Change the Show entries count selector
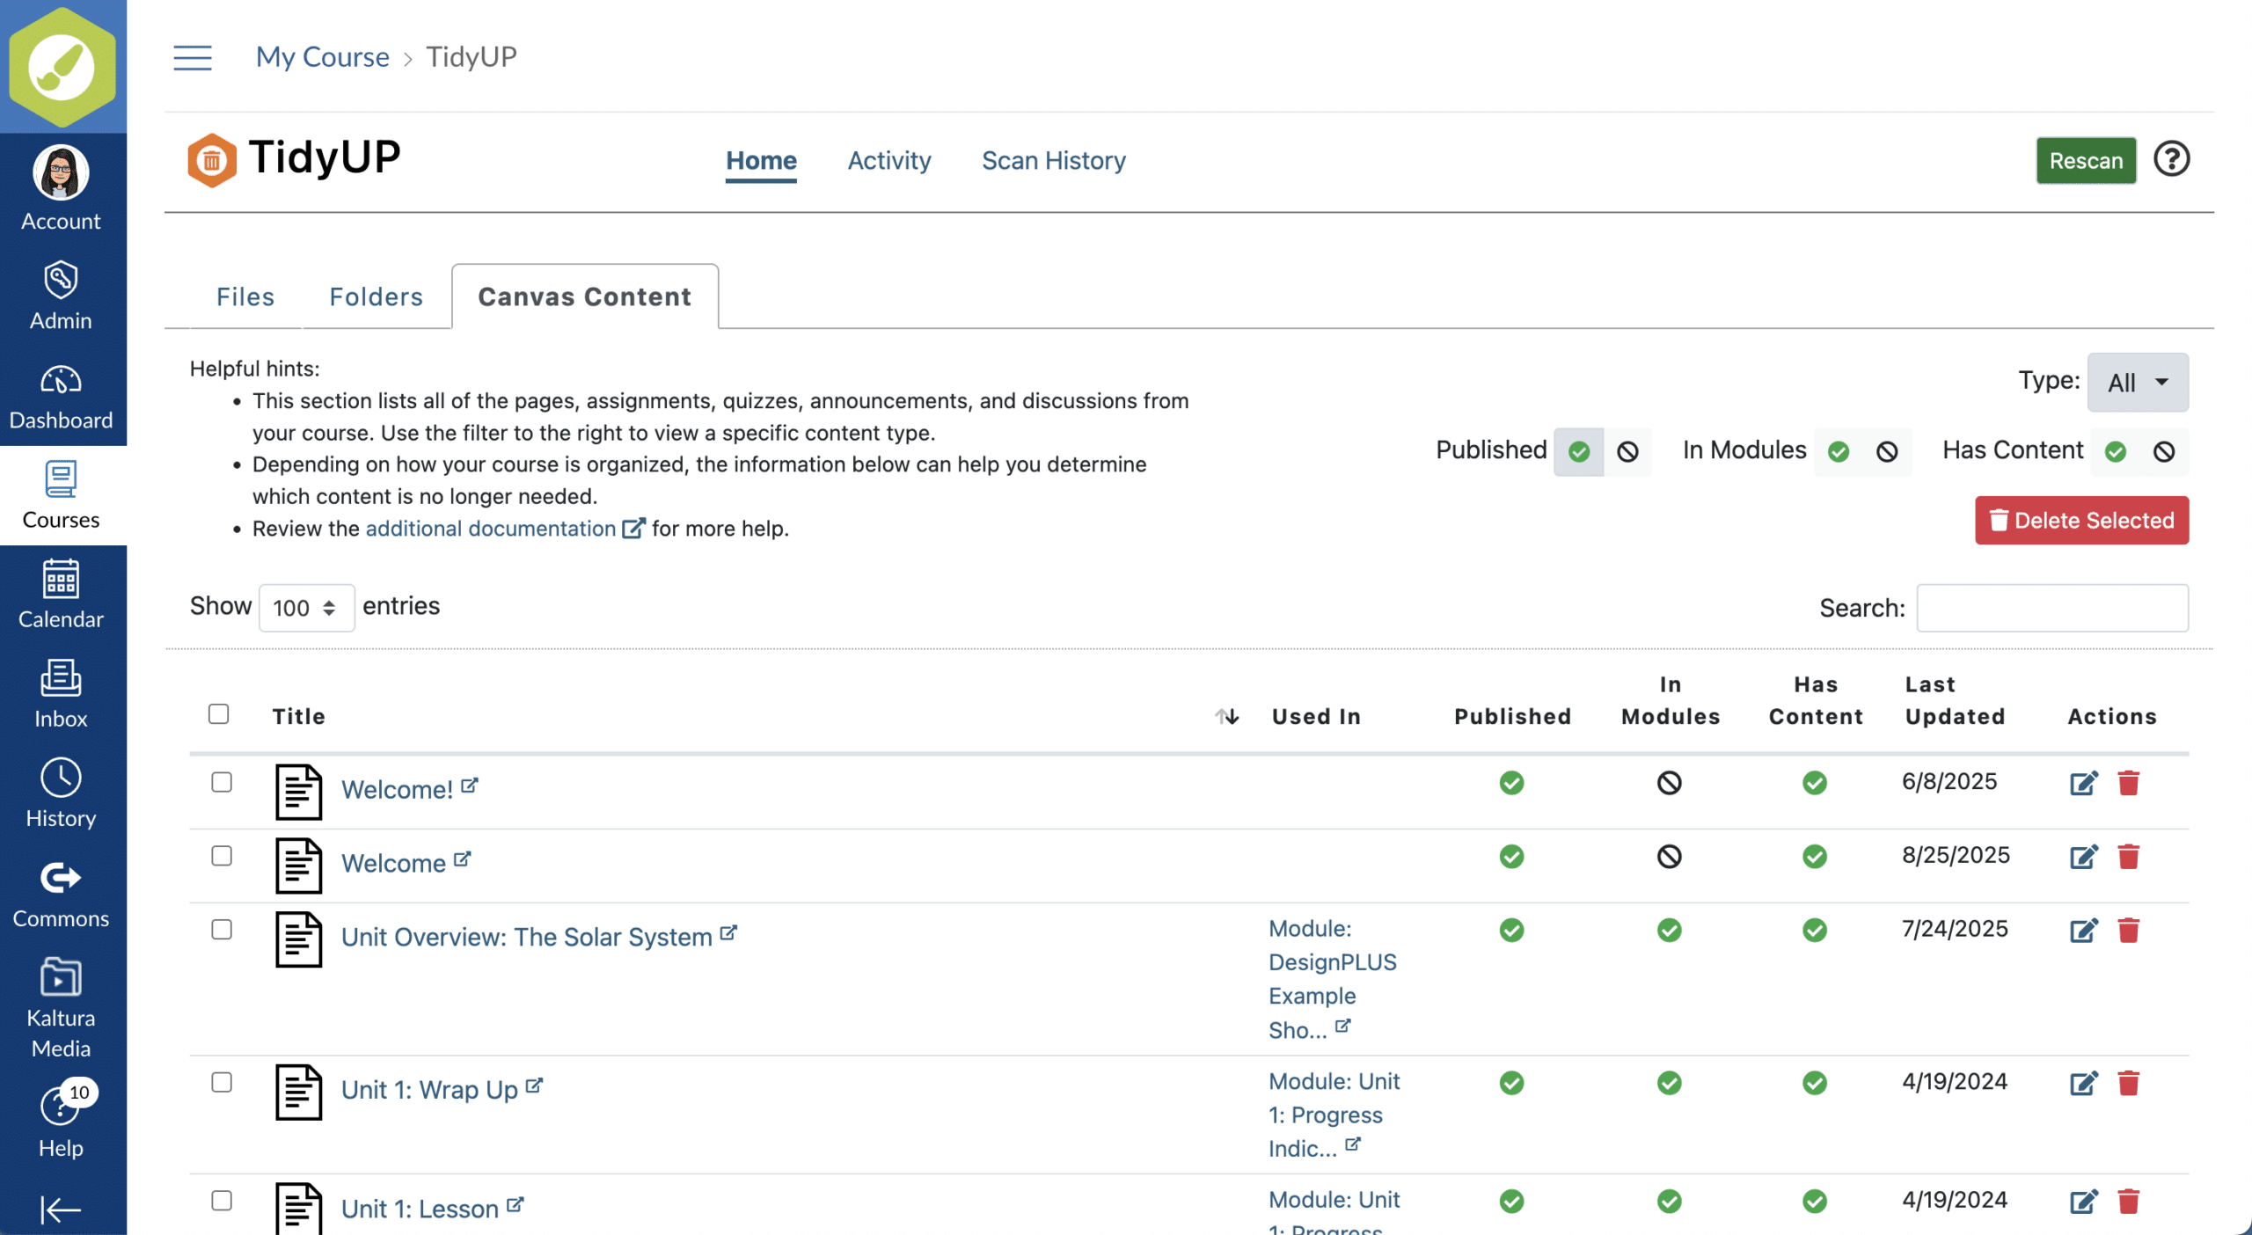Screen dimensions: 2252x1235 pos(305,608)
